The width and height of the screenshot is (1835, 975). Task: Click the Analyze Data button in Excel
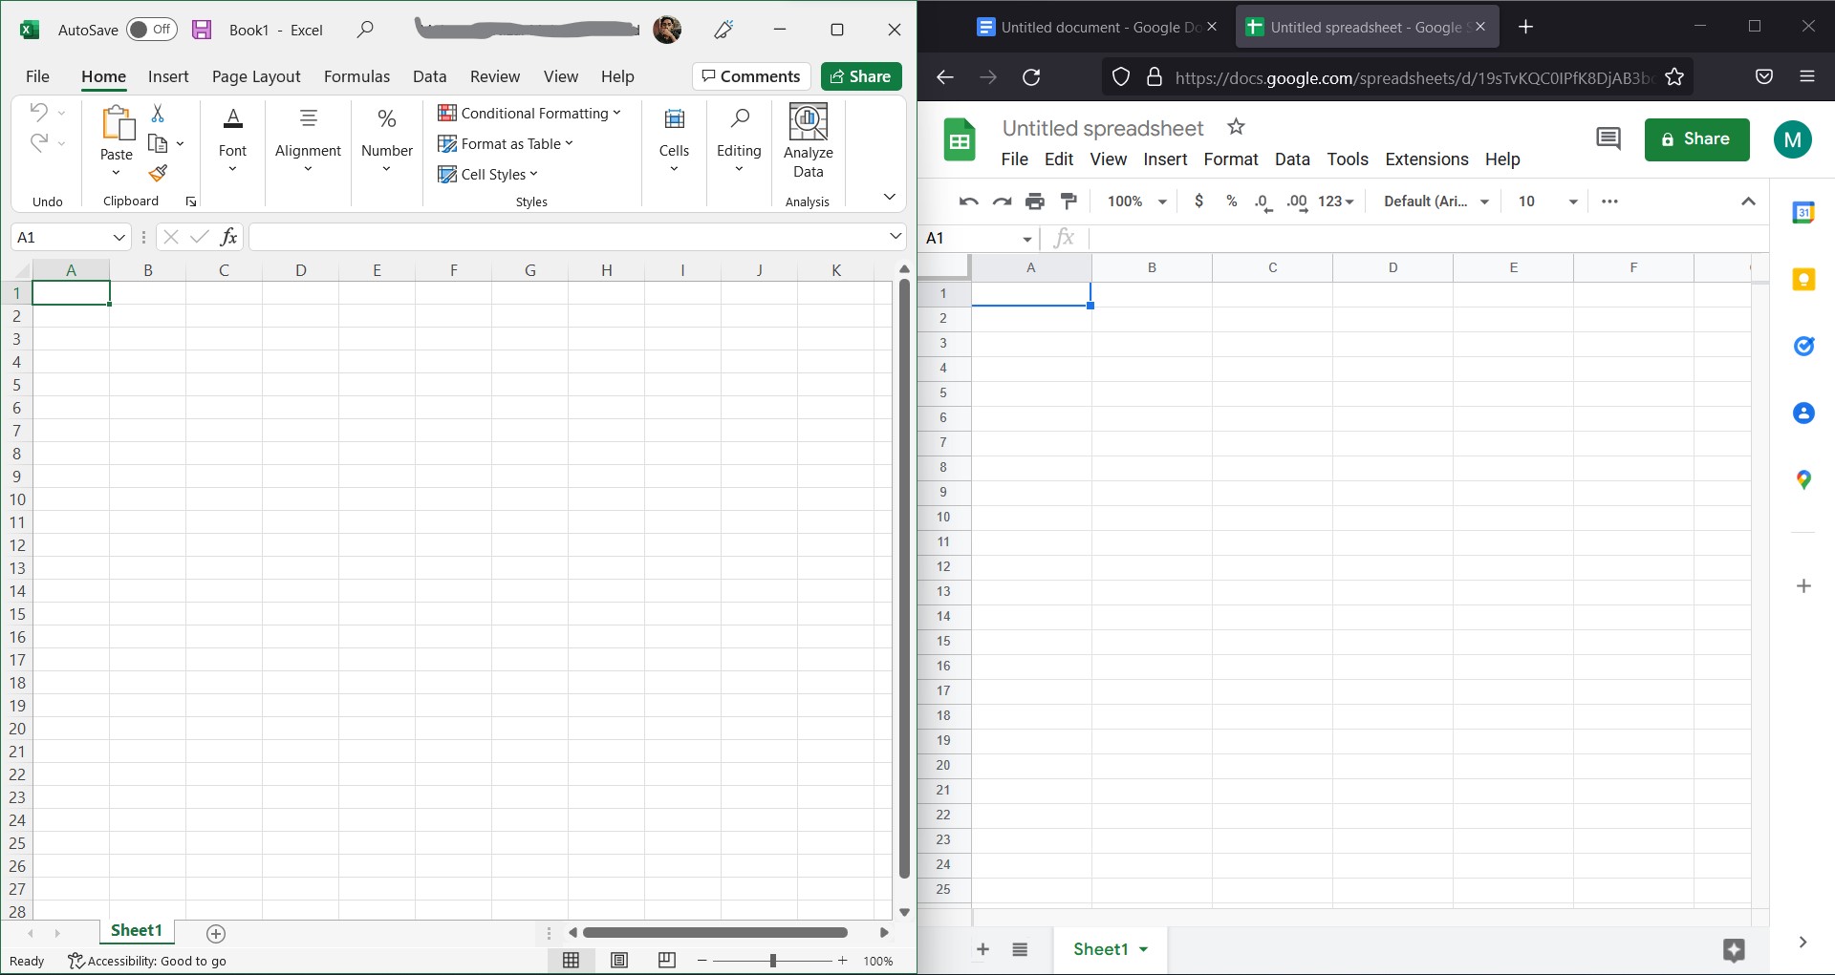coord(809,141)
